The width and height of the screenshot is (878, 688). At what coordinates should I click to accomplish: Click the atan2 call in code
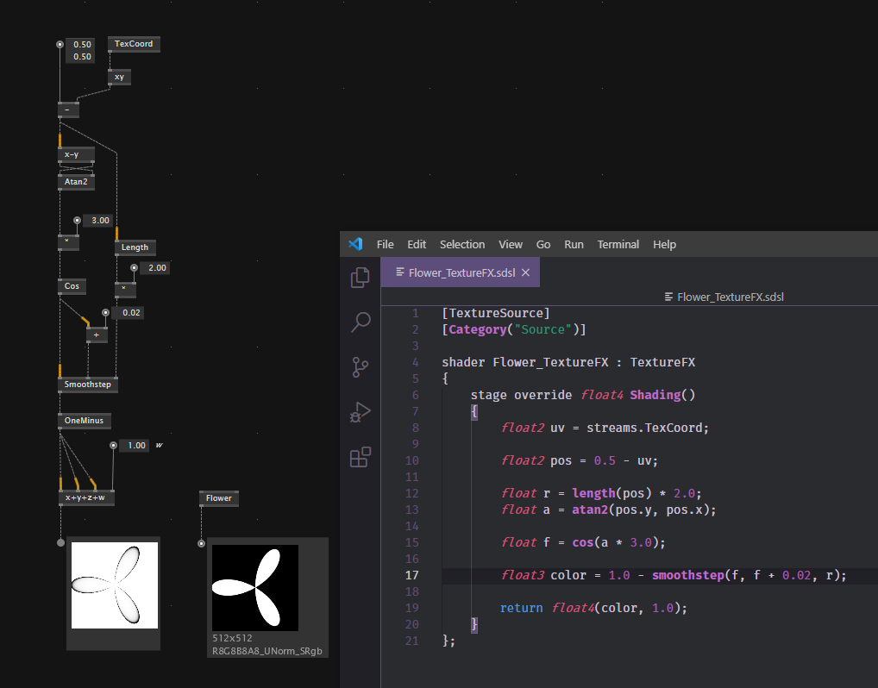pos(590,510)
